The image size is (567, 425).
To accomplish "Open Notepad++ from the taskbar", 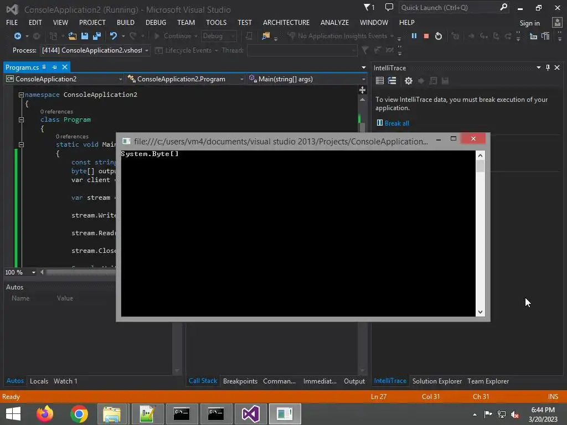I will 147,414.
